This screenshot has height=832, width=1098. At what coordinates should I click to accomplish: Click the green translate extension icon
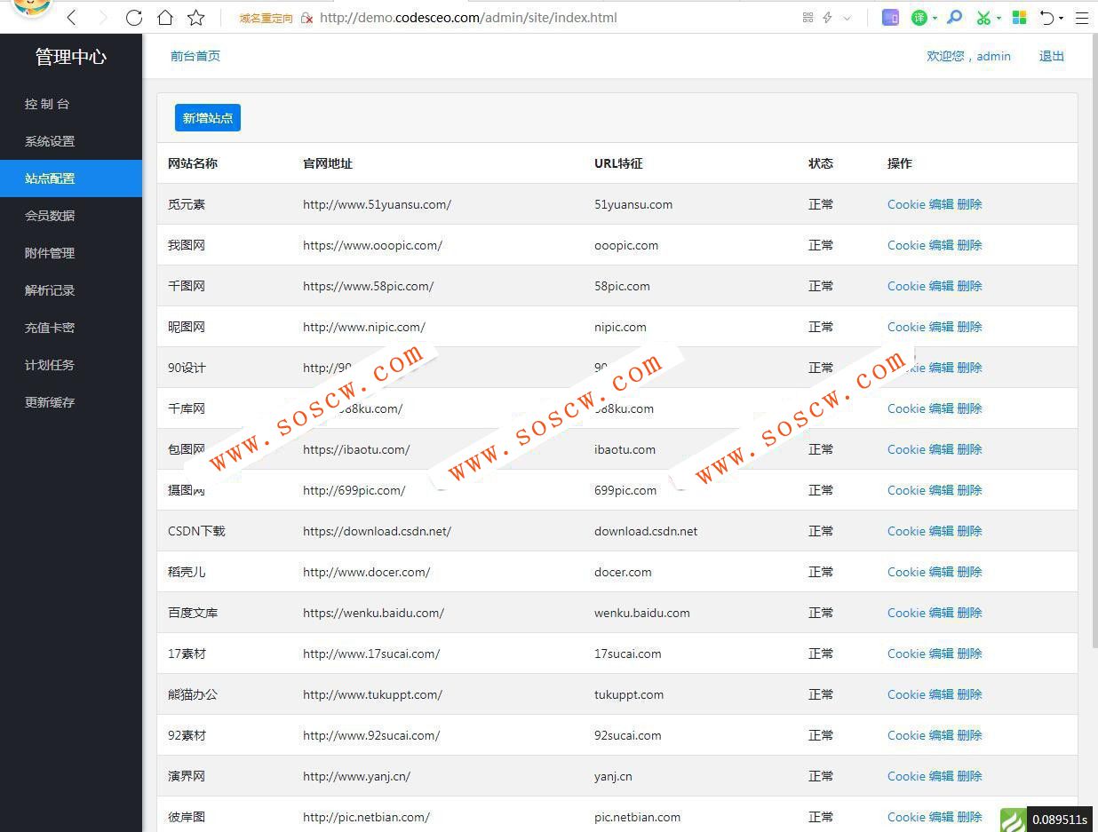[919, 18]
